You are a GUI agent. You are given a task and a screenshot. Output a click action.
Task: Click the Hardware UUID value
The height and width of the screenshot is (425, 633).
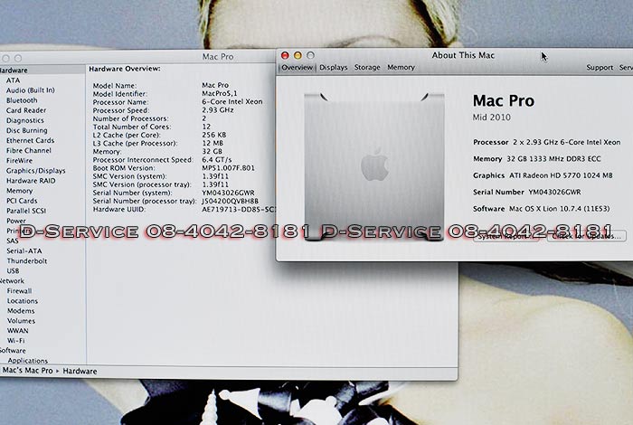238,210
